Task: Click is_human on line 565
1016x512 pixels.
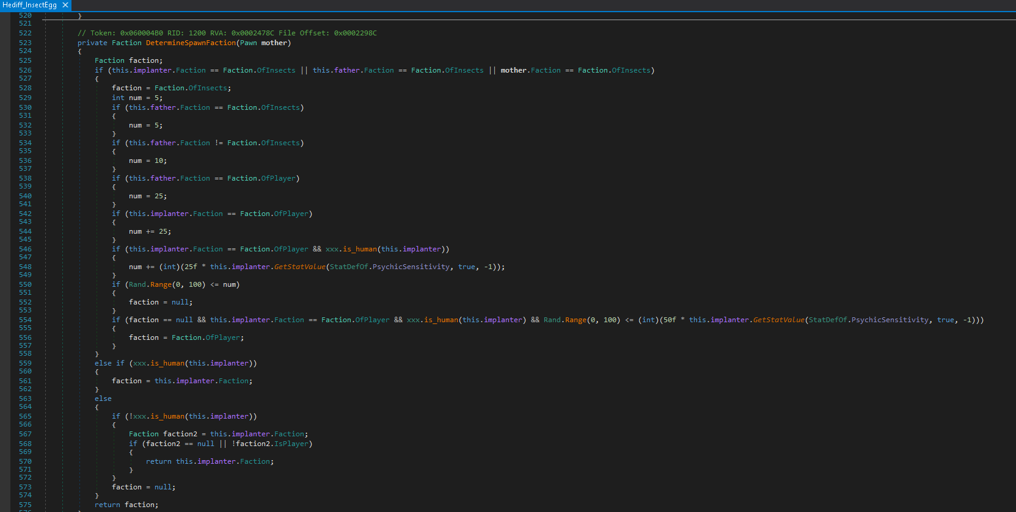Action: [x=167, y=416]
